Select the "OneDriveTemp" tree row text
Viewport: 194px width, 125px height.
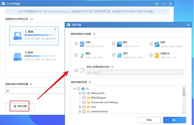point(99,112)
